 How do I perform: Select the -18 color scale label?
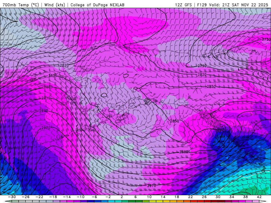53,197
